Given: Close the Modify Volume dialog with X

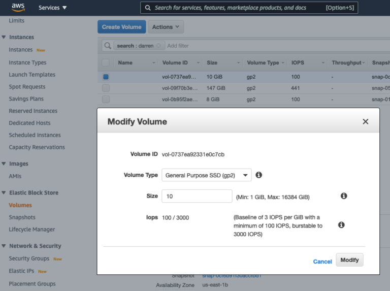Looking at the screenshot, I should [x=365, y=122].
